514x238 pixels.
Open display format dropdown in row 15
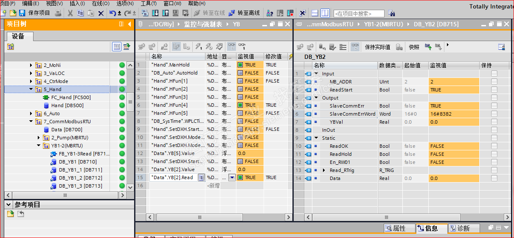232,178
